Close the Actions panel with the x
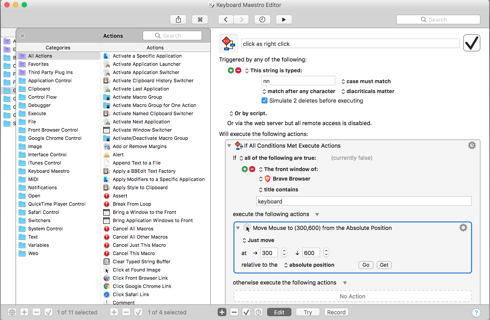The image size is (490, 320). click(x=22, y=36)
